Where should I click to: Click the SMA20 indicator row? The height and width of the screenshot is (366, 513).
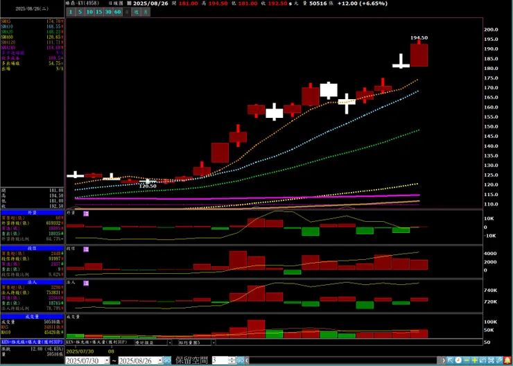[x=32, y=32]
